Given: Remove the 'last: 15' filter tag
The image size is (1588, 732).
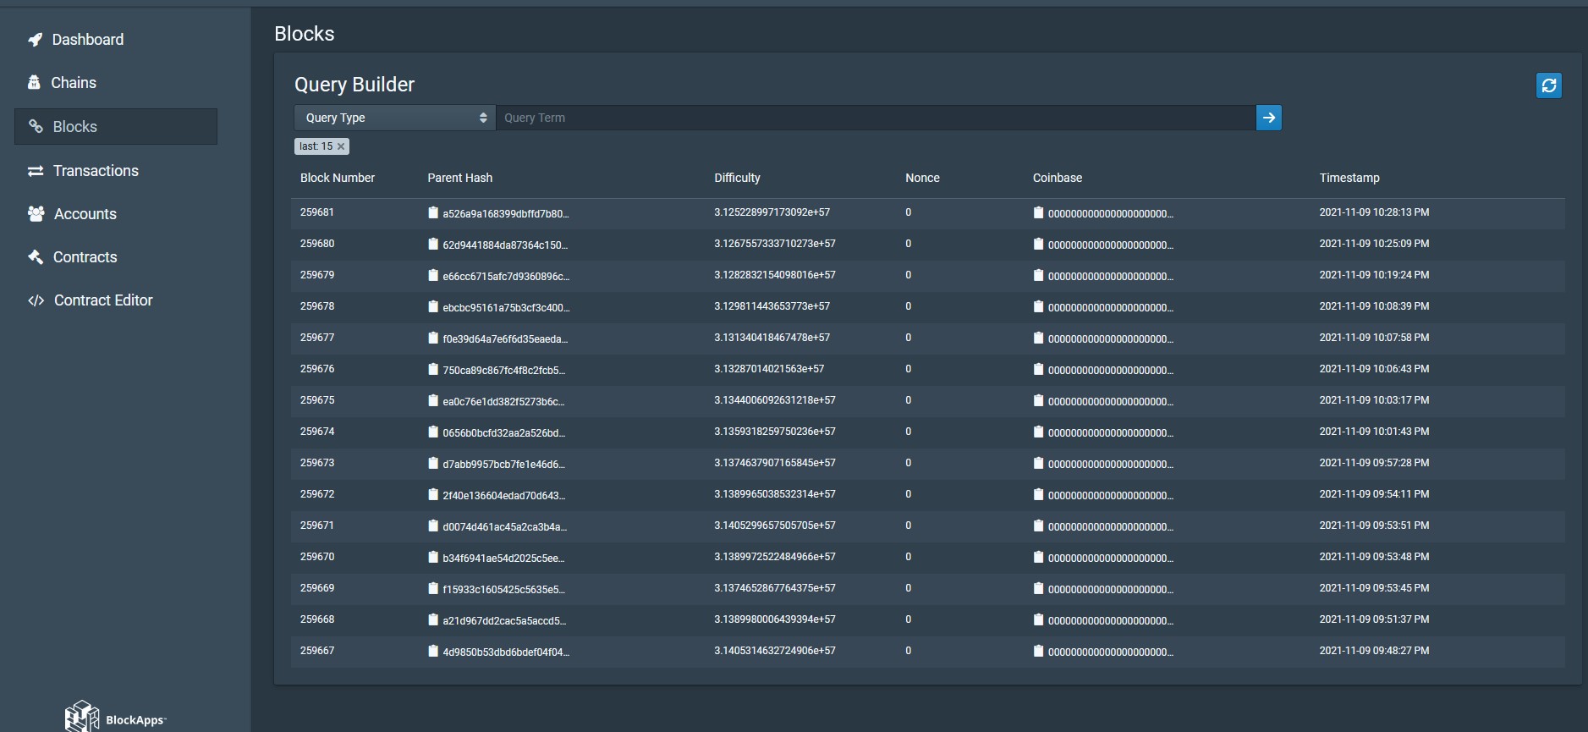Looking at the screenshot, I should tap(341, 146).
